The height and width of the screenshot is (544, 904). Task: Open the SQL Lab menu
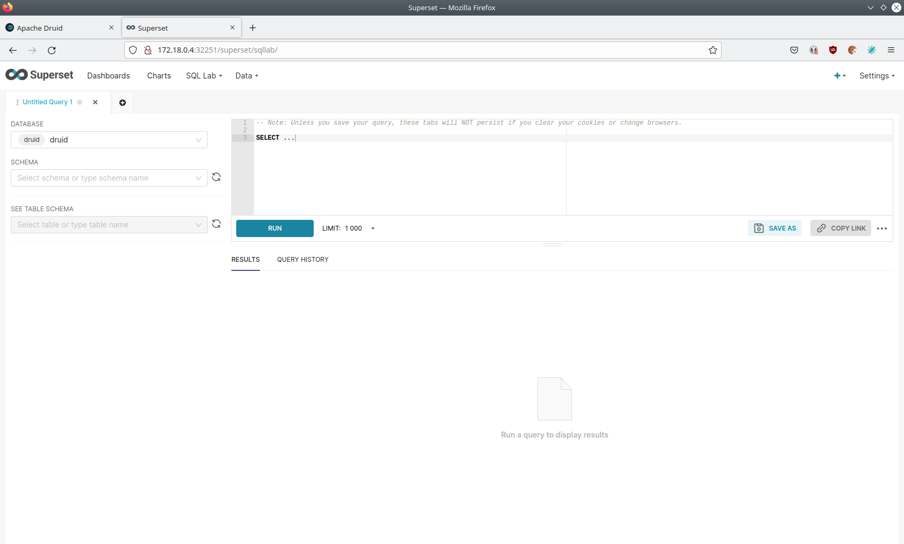[x=204, y=76]
